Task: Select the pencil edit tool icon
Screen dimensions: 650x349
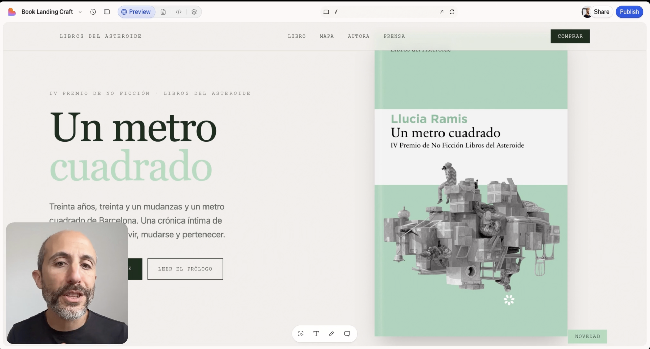Action: pyautogui.click(x=331, y=334)
